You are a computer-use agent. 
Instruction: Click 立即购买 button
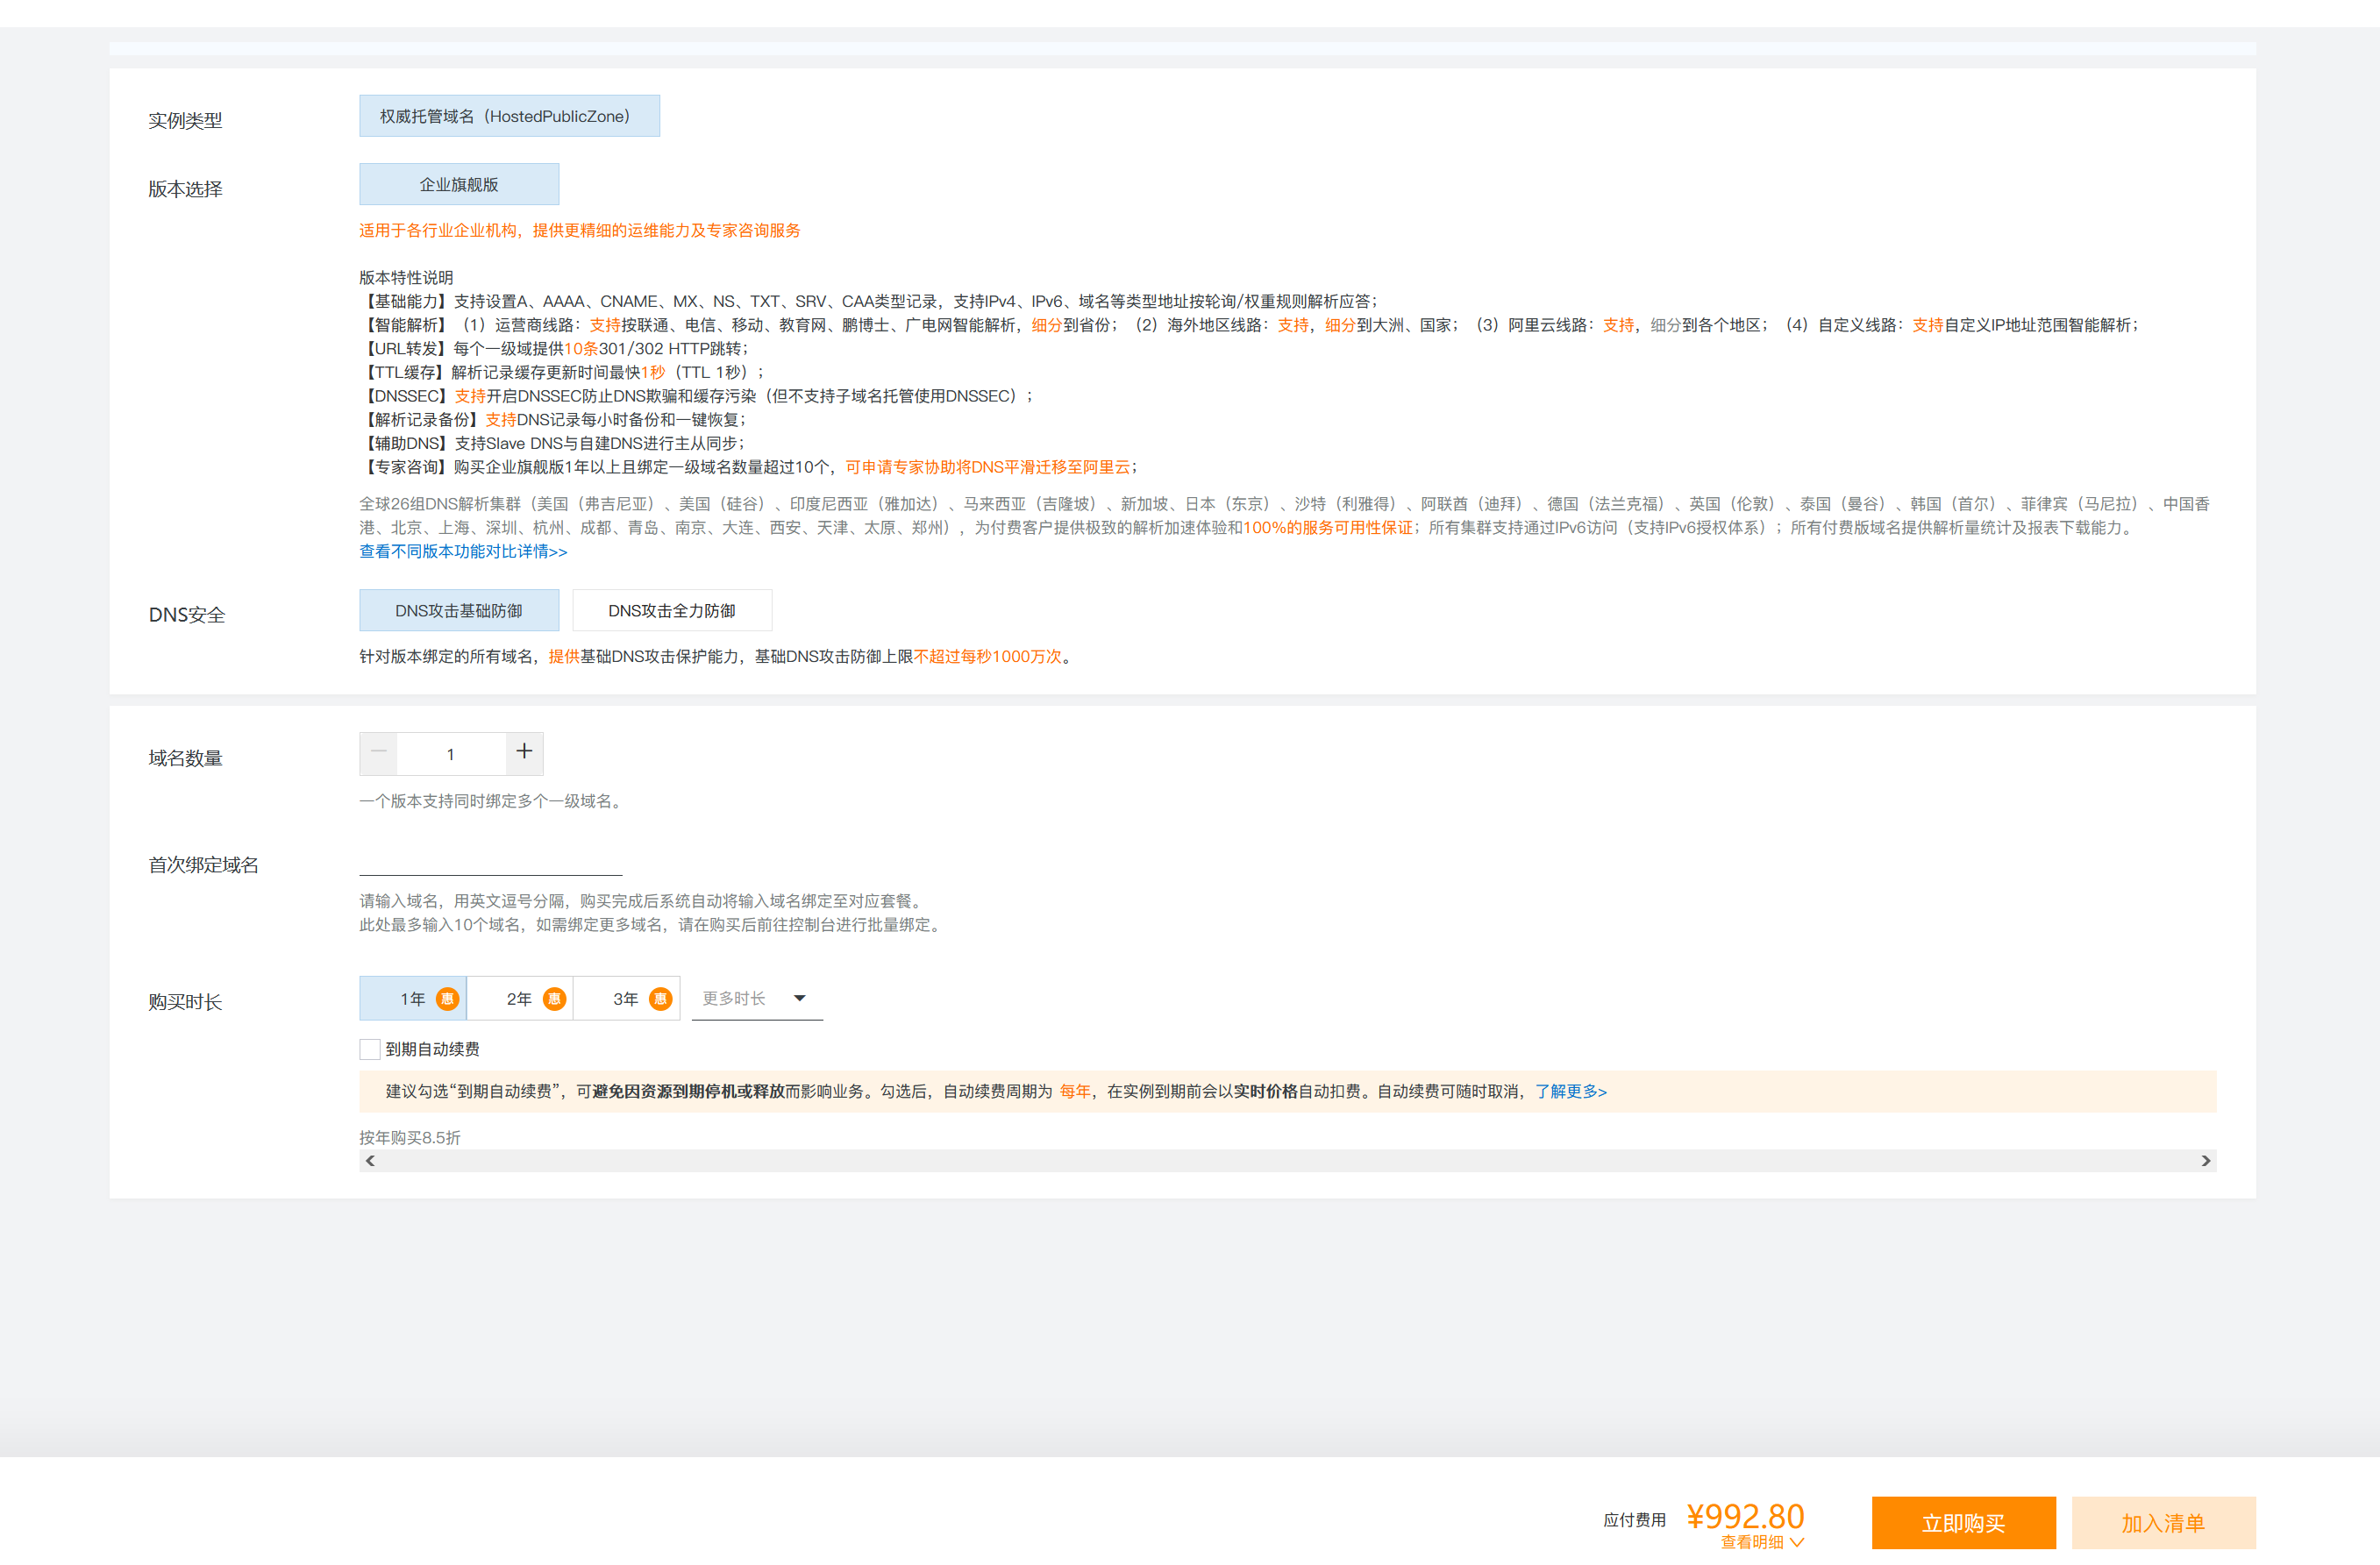coord(1963,1523)
